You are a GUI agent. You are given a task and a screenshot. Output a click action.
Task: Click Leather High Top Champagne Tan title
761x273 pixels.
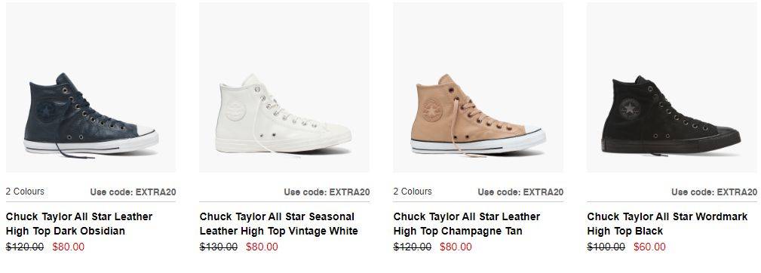[466, 223]
